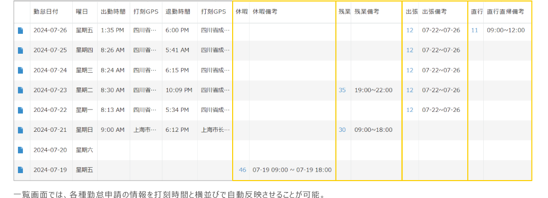The width and height of the screenshot is (548, 198).
Task: Open business trip link 12 for 2024-07-22
Action: (410, 110)
